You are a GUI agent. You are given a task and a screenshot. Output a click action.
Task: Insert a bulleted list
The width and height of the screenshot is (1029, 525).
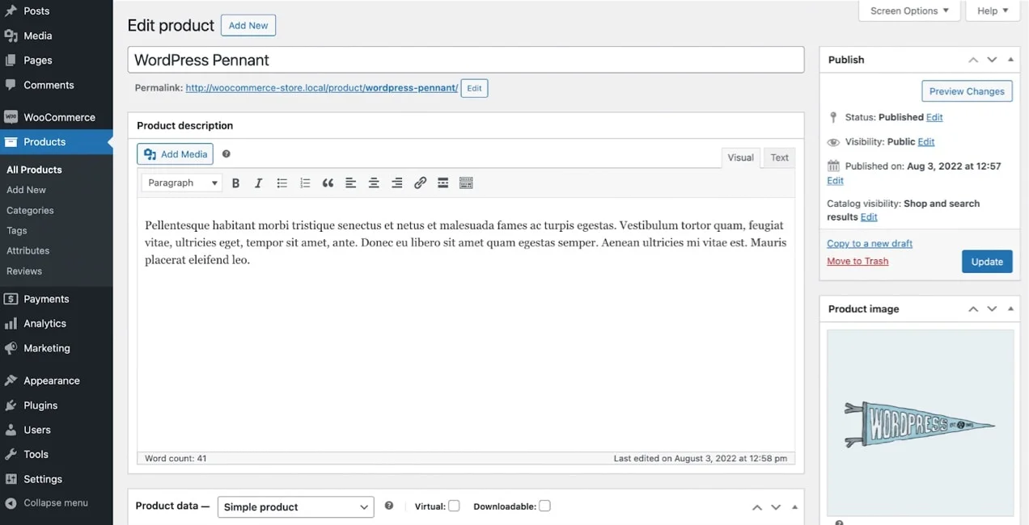pyautogui.click(x=282, y=183)
